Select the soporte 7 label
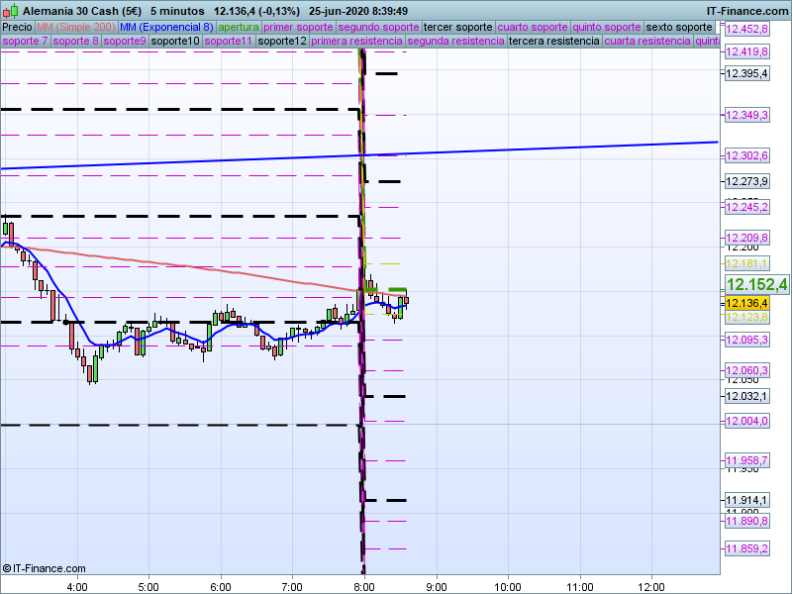 [25, 41]
